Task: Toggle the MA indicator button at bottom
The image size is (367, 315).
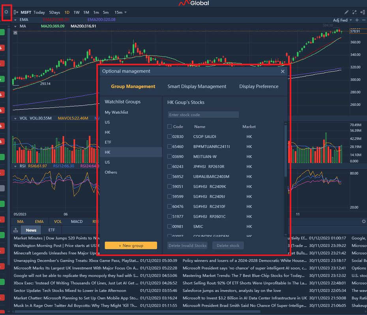Action: pos(21,221)
